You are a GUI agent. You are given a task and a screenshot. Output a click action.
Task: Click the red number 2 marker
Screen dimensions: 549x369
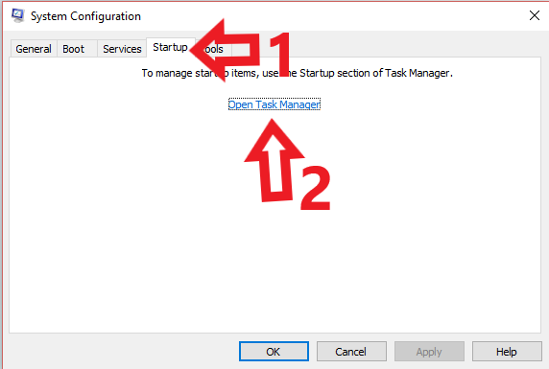[x=316, y=188]
